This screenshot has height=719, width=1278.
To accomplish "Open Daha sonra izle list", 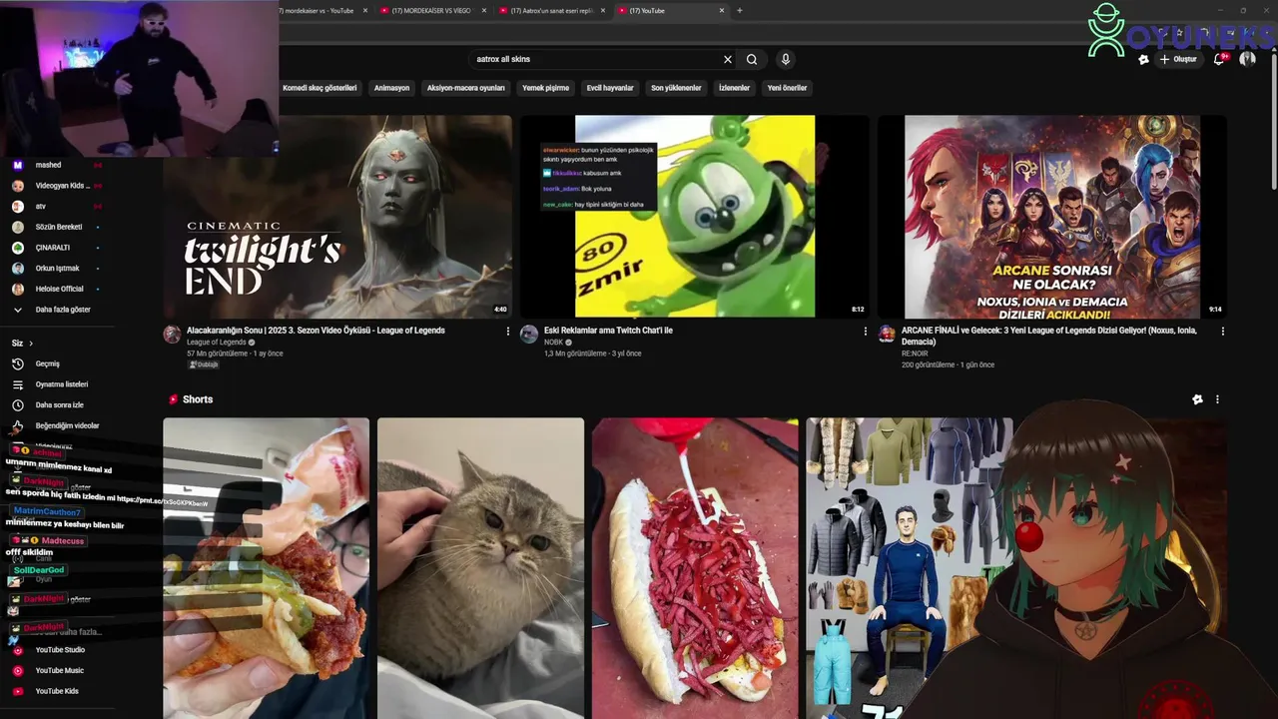I will 62,405.
